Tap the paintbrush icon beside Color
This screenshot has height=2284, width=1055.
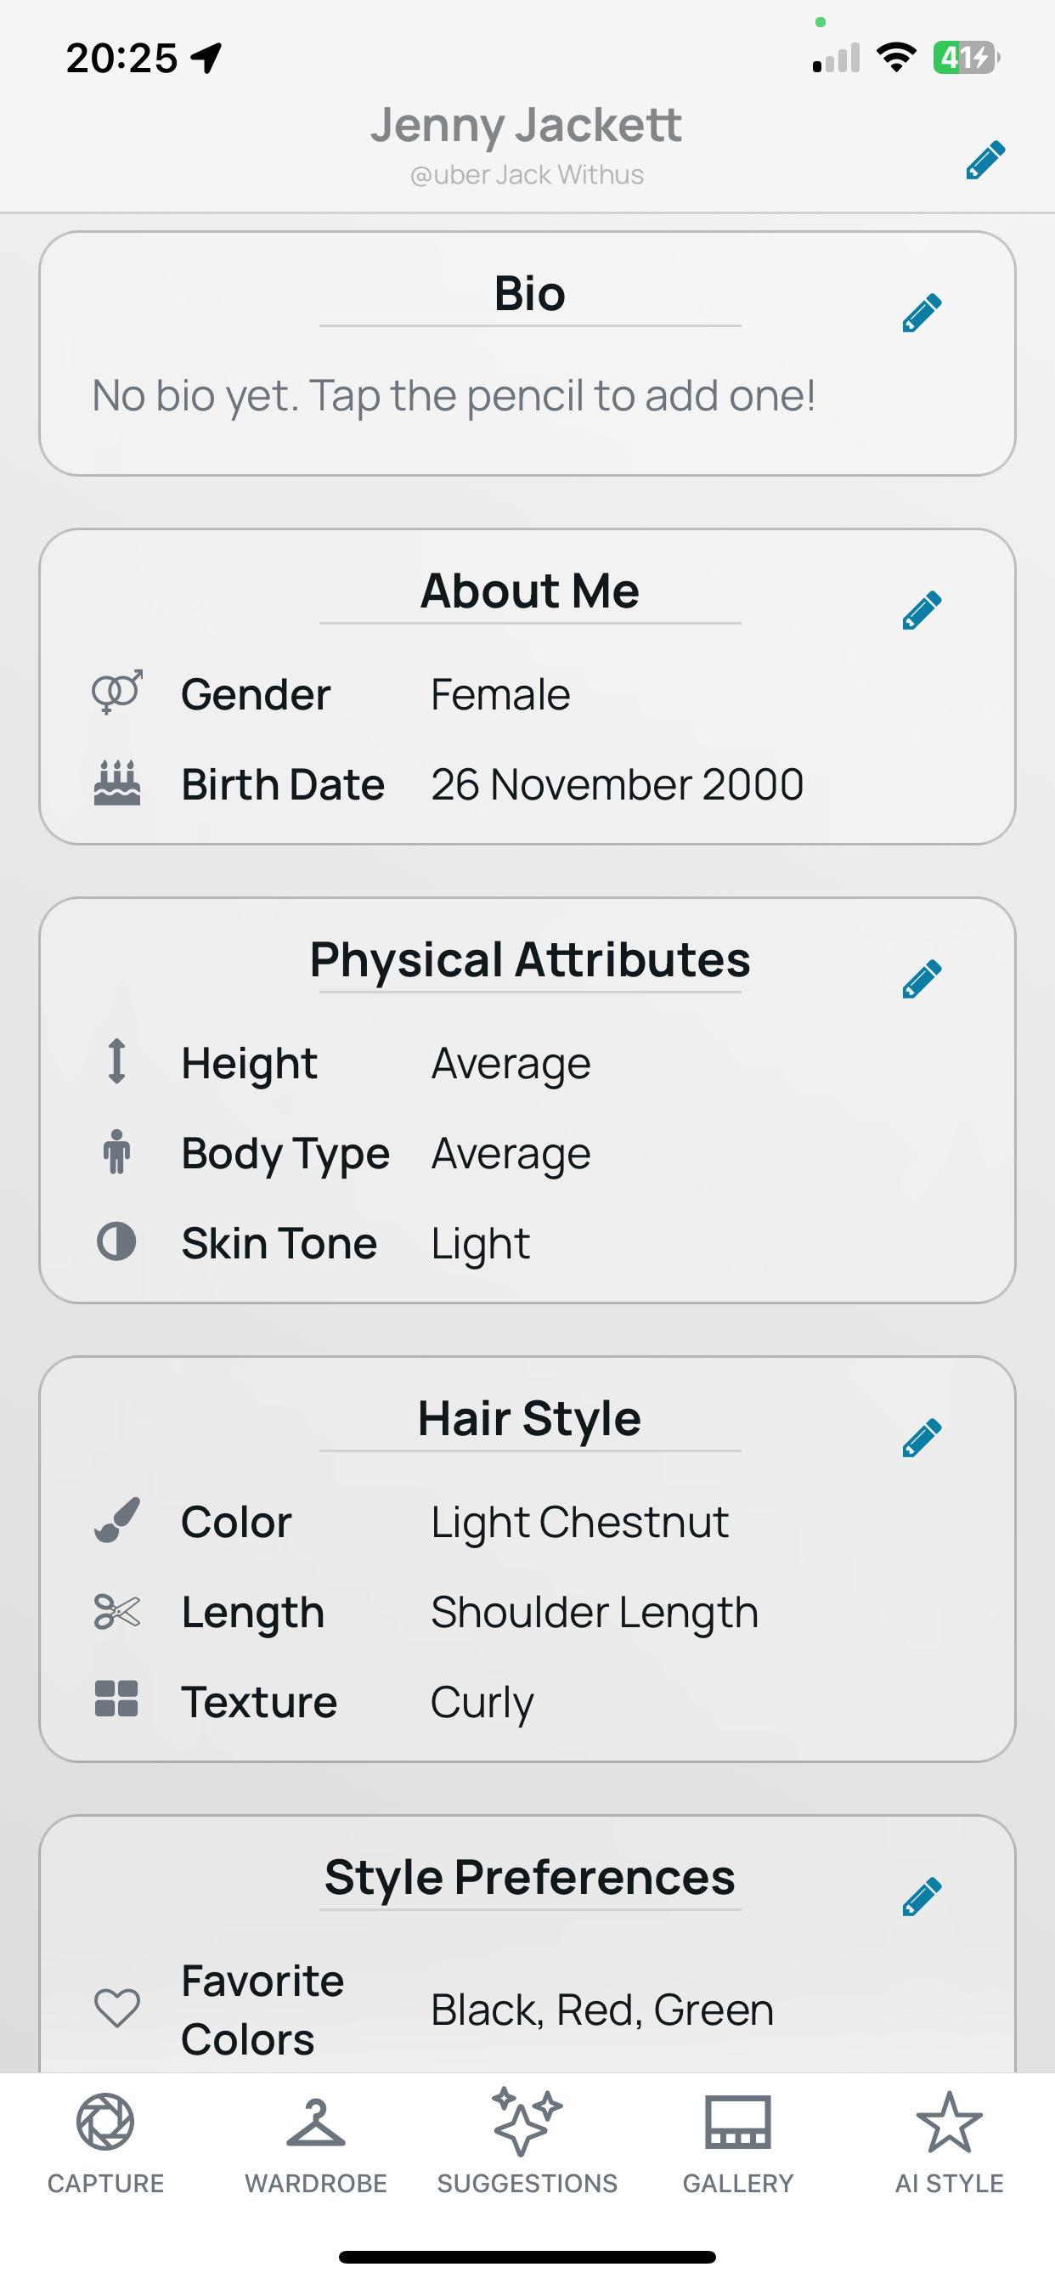click(x=117, y=1520)
